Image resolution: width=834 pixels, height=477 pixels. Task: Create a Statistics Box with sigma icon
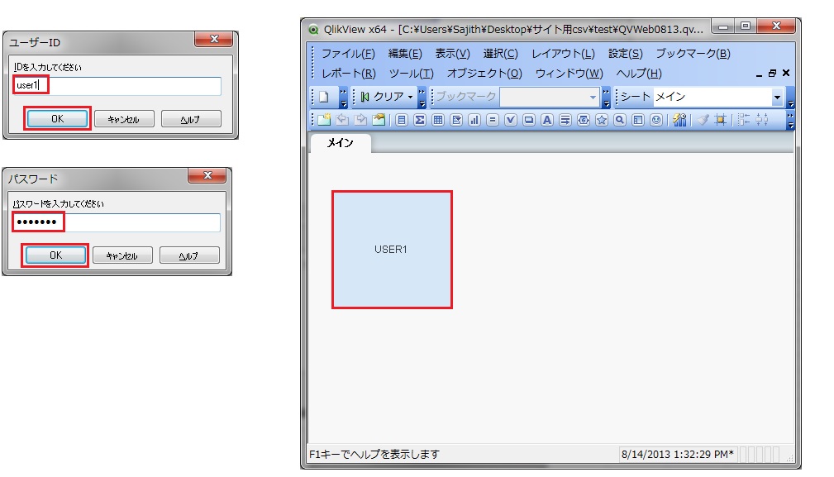(420, 120)
